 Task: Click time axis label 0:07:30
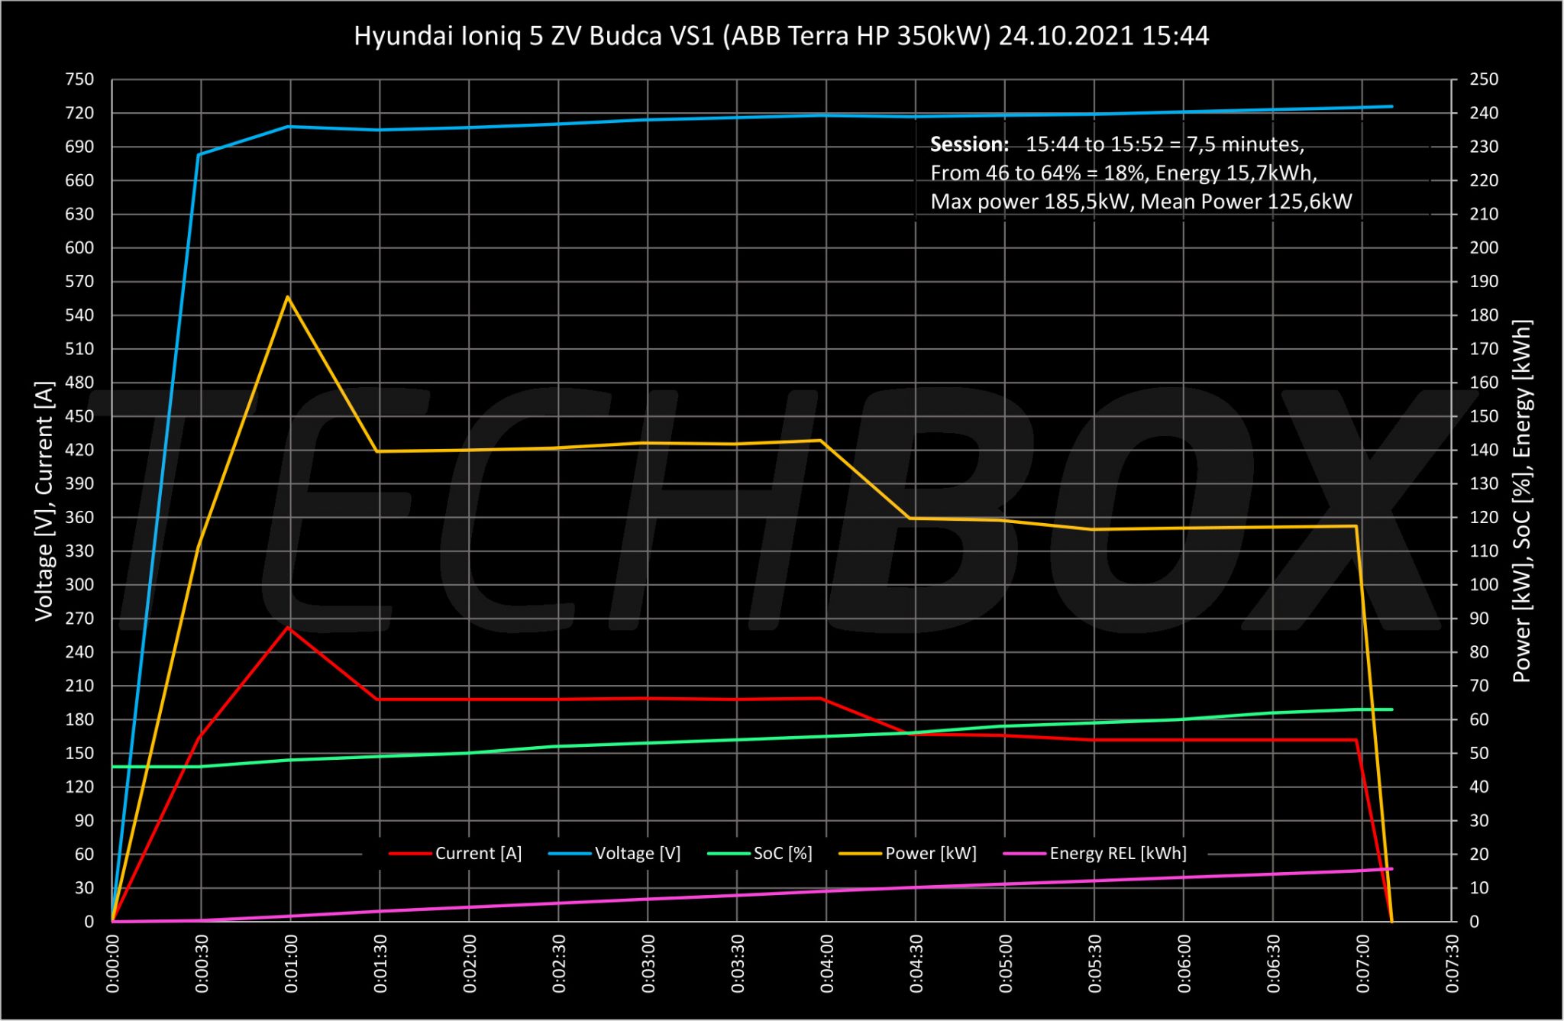[x=1453, y=964]
